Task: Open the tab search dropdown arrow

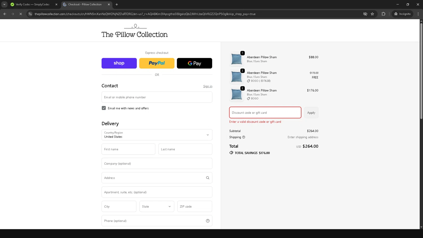Action: (4, 5)
